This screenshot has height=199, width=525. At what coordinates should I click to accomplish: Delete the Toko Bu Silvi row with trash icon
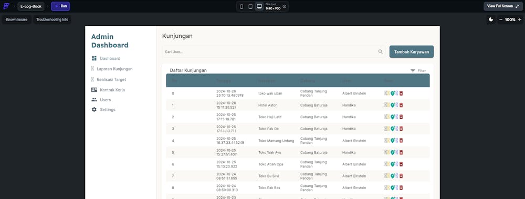pos(401,176)
